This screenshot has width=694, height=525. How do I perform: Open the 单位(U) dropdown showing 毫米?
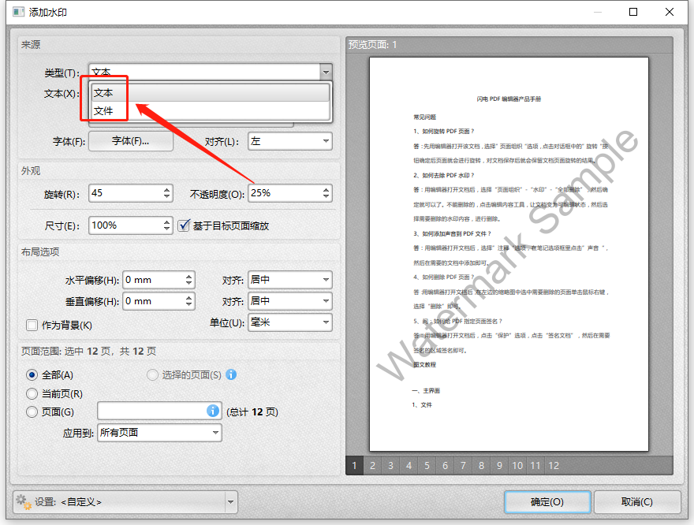(x=290, y=322)
